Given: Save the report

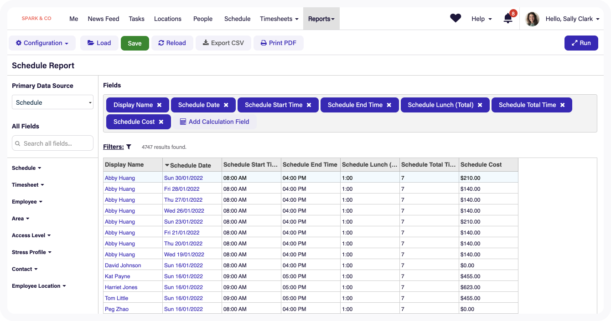Looking at the screenshot, I should point(135,43).
